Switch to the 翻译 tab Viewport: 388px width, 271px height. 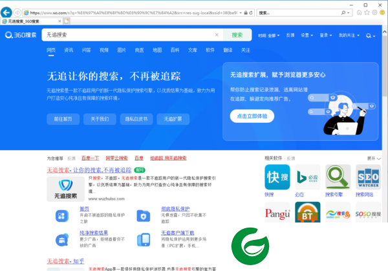point(228,50)
